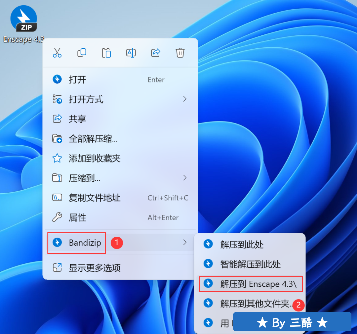Choose 全部解压缩... option
The width and height of the screenshot is (357, 334).
(x=120, y=139)
